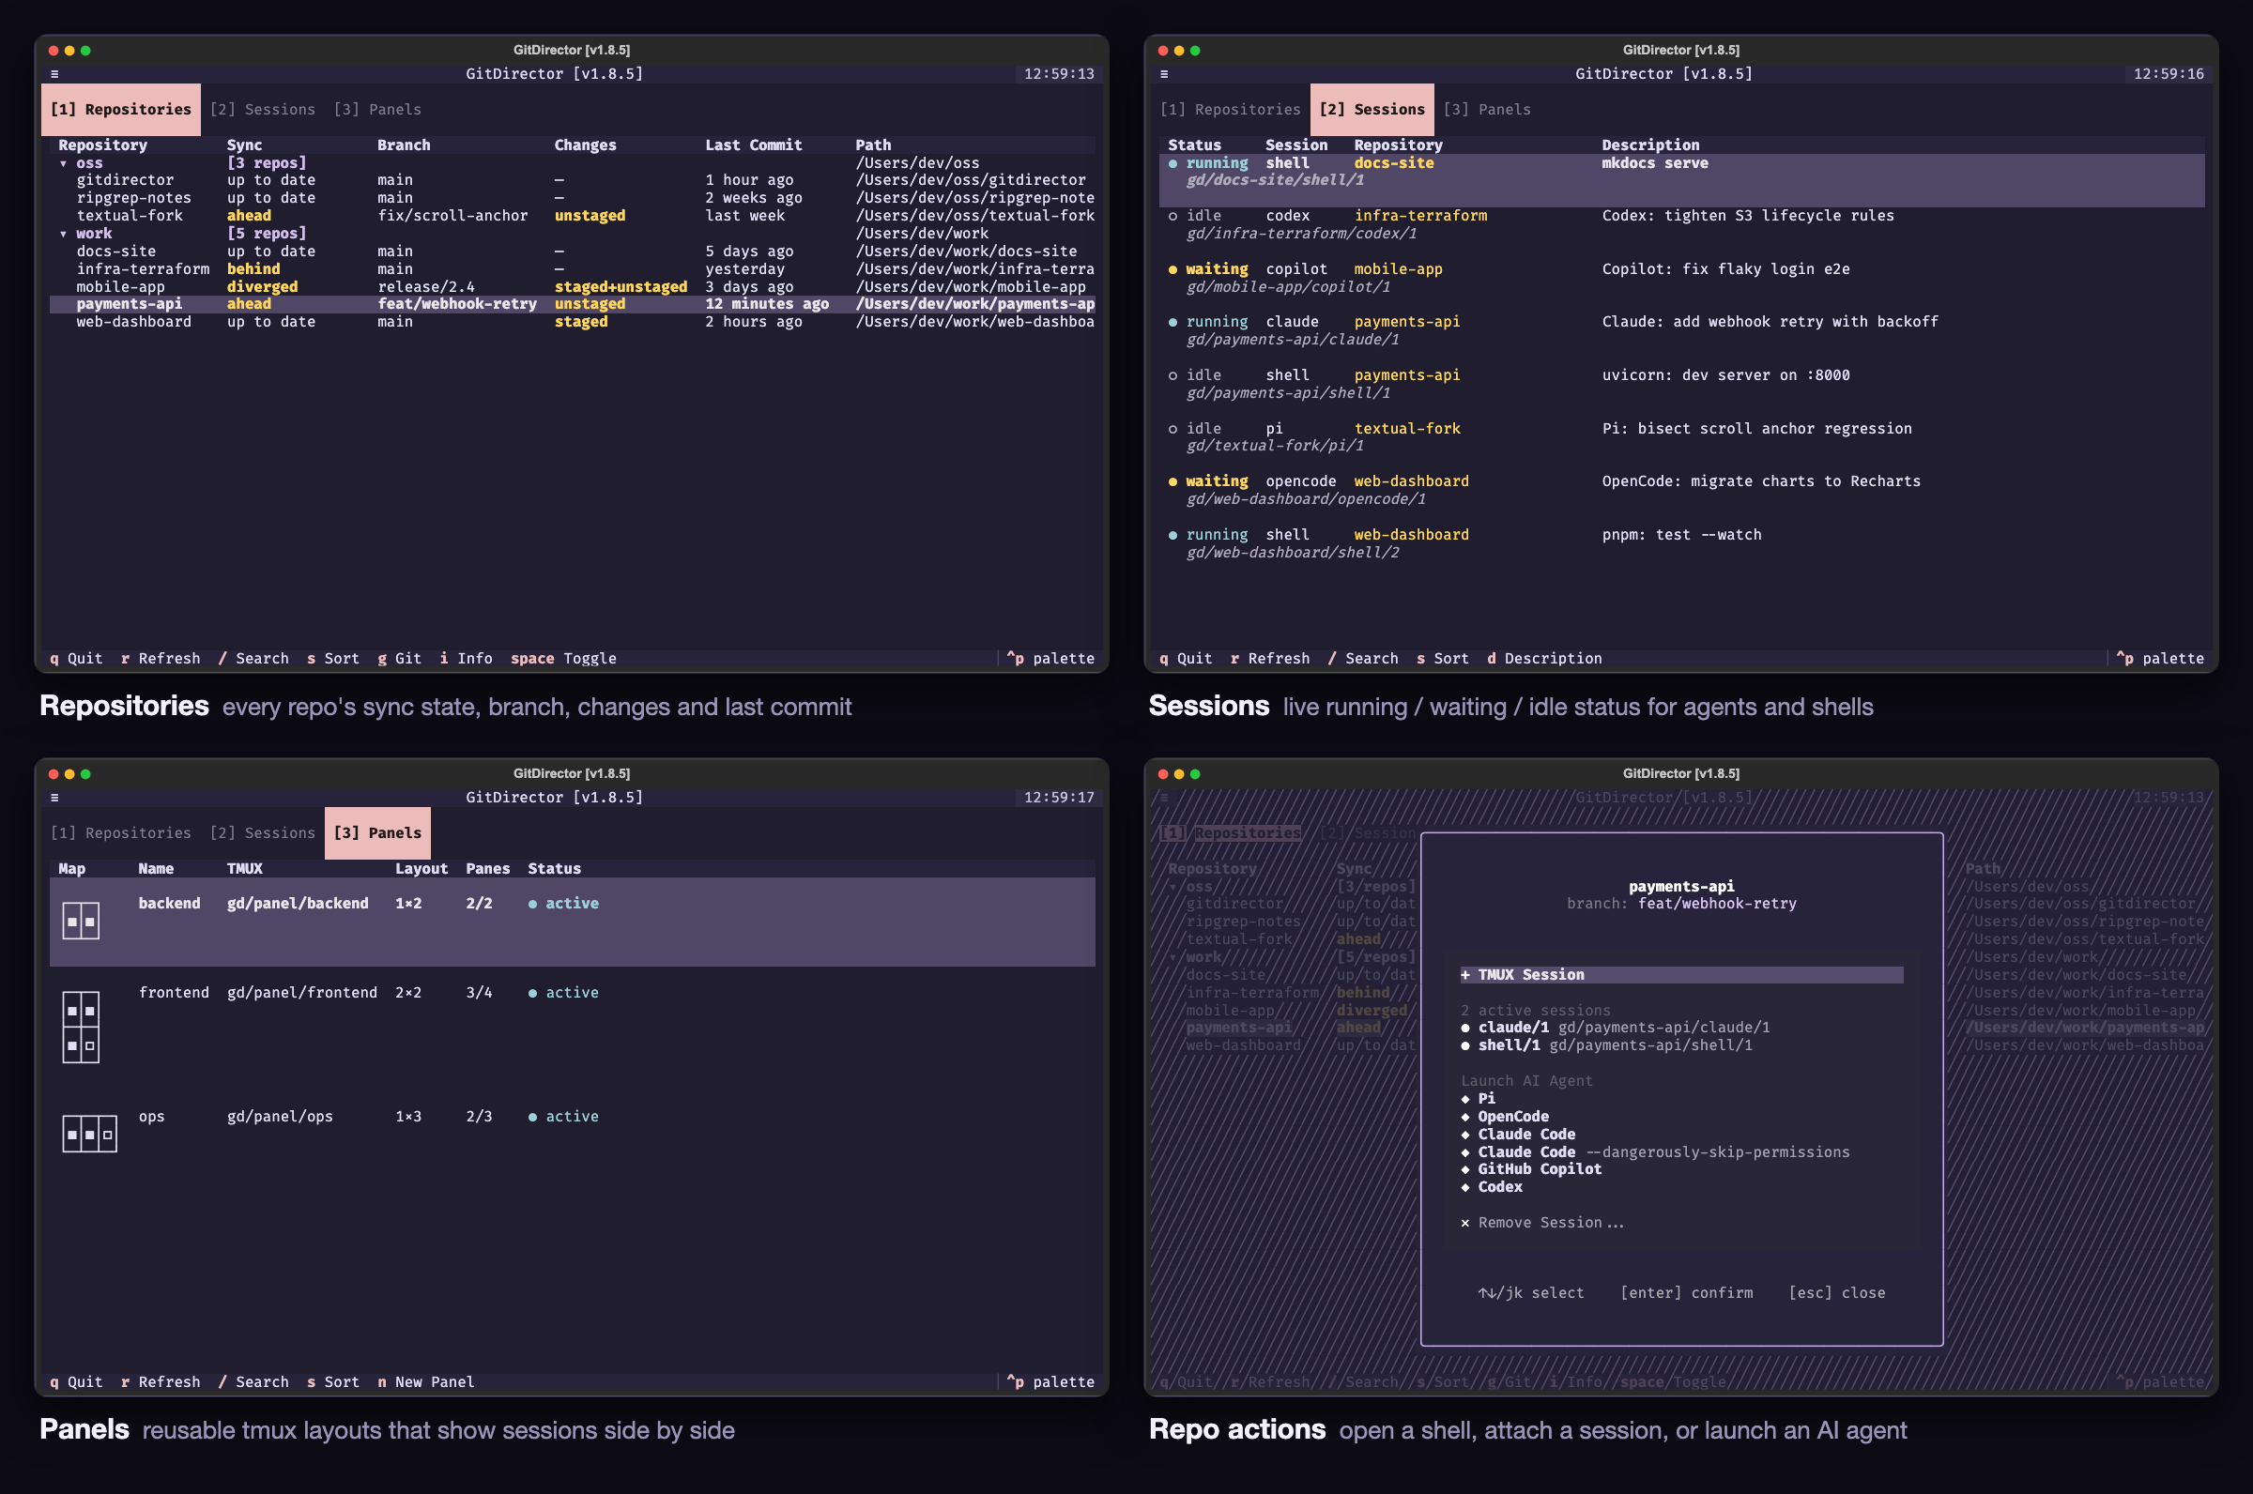Click Sort in Panels window footer
Image resolution: width=2253 pixels, height=1494 pixels.
pos(332,1381)
